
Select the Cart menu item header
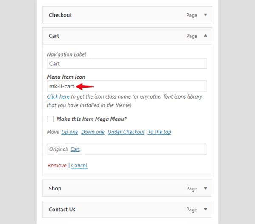[127, 36]
